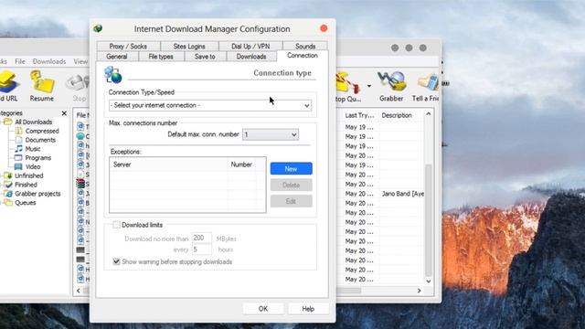Close the configuration dialog with red button

pos(324,28)
